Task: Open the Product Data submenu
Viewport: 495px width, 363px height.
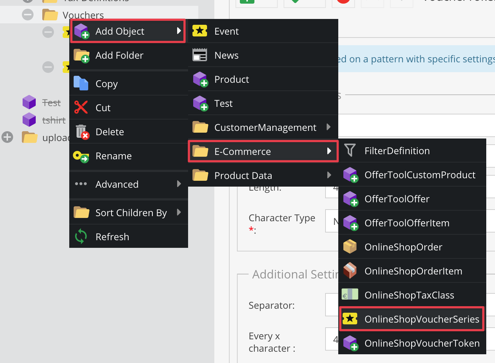Action: tap(328, 175)
